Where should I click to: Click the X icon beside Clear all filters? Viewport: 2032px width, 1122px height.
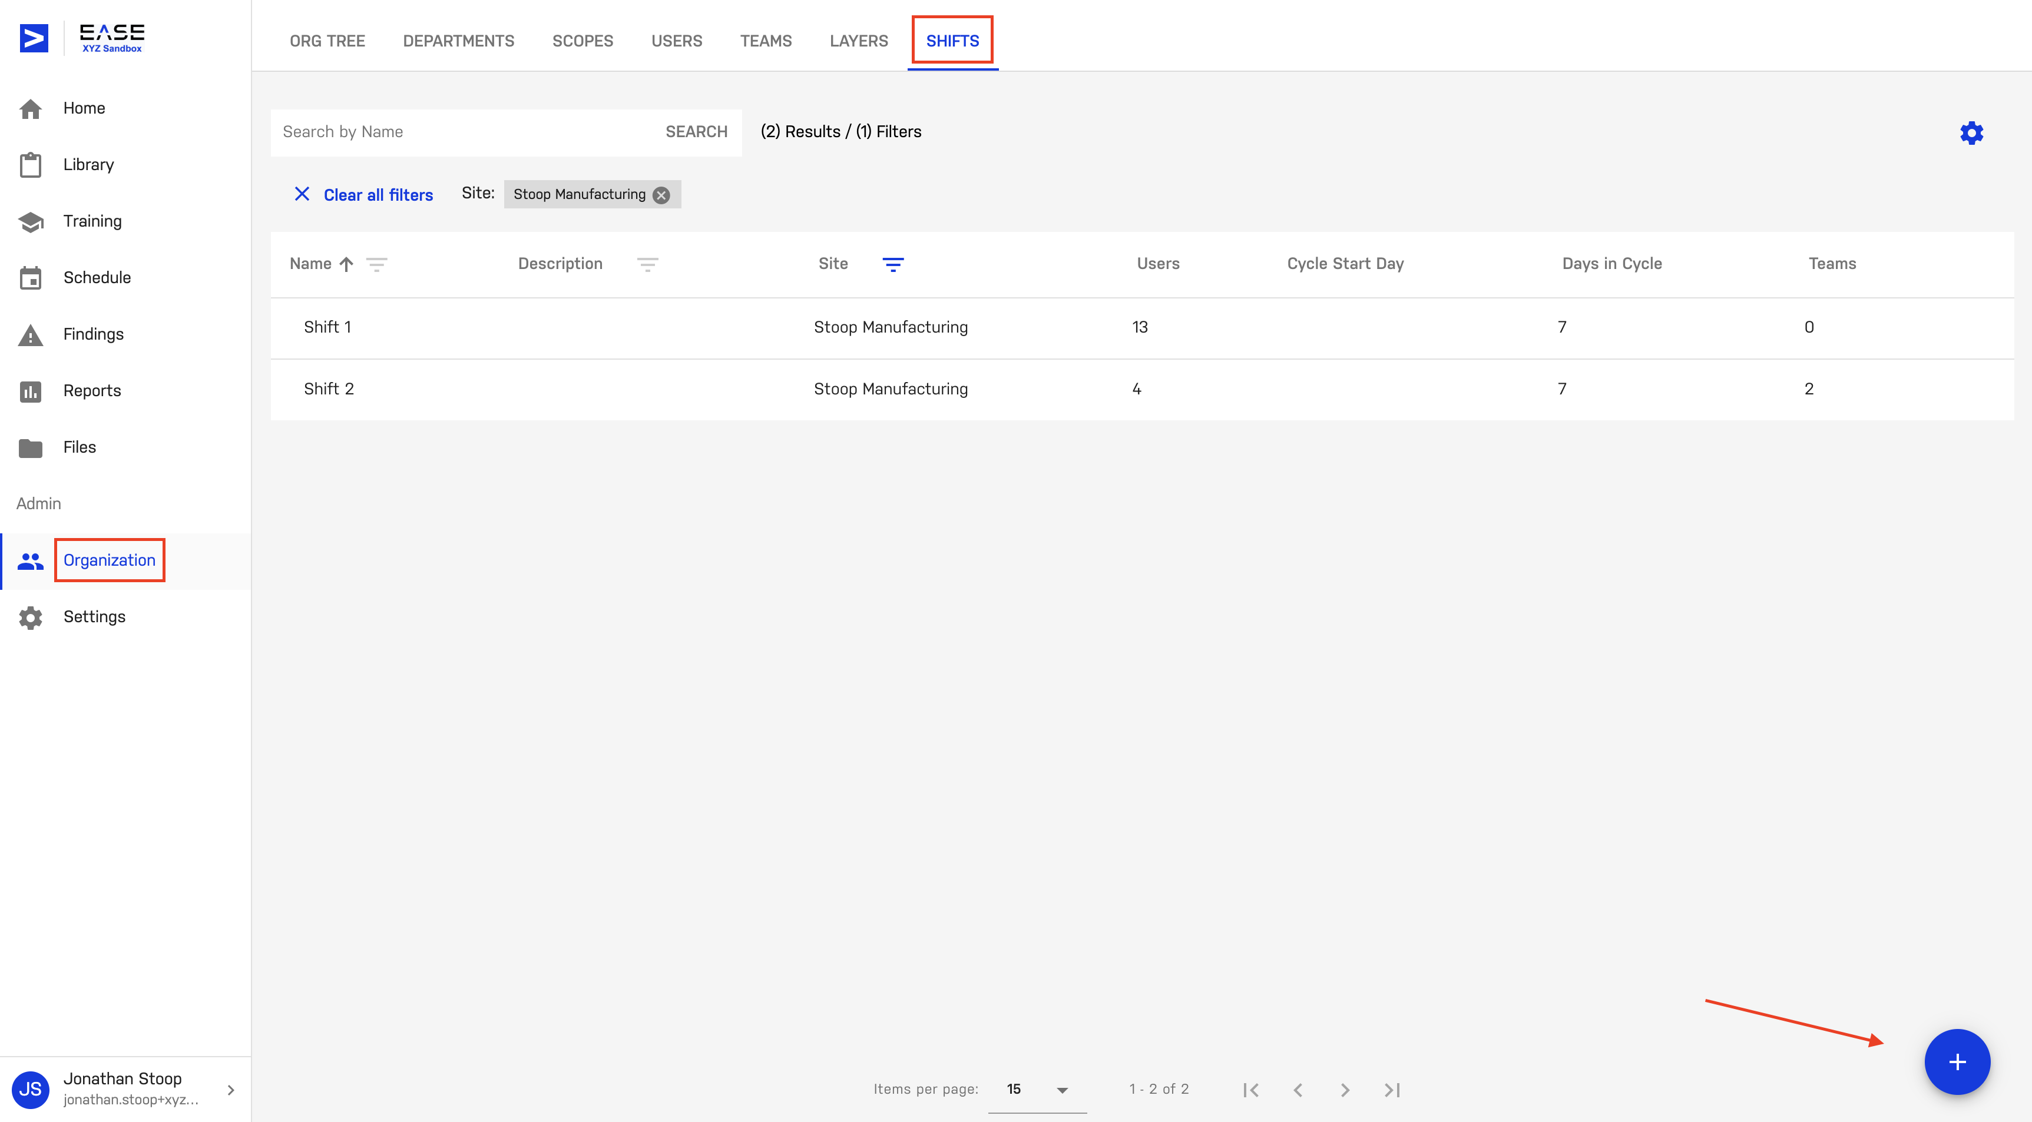pos(302,194)
